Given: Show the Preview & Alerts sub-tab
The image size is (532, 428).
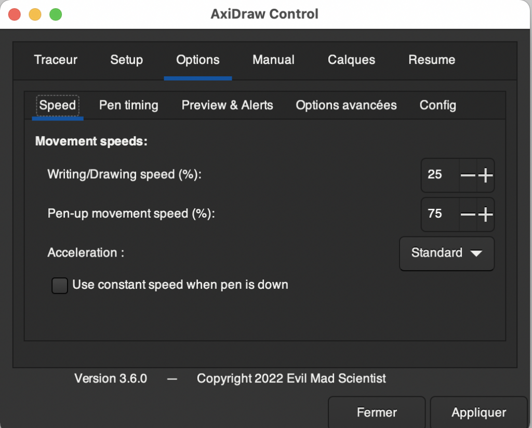Looking at the screenshot, I should pos(227,105).
